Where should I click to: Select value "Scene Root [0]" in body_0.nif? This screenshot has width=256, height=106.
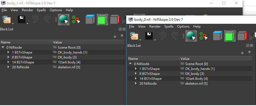pos(197,64)
